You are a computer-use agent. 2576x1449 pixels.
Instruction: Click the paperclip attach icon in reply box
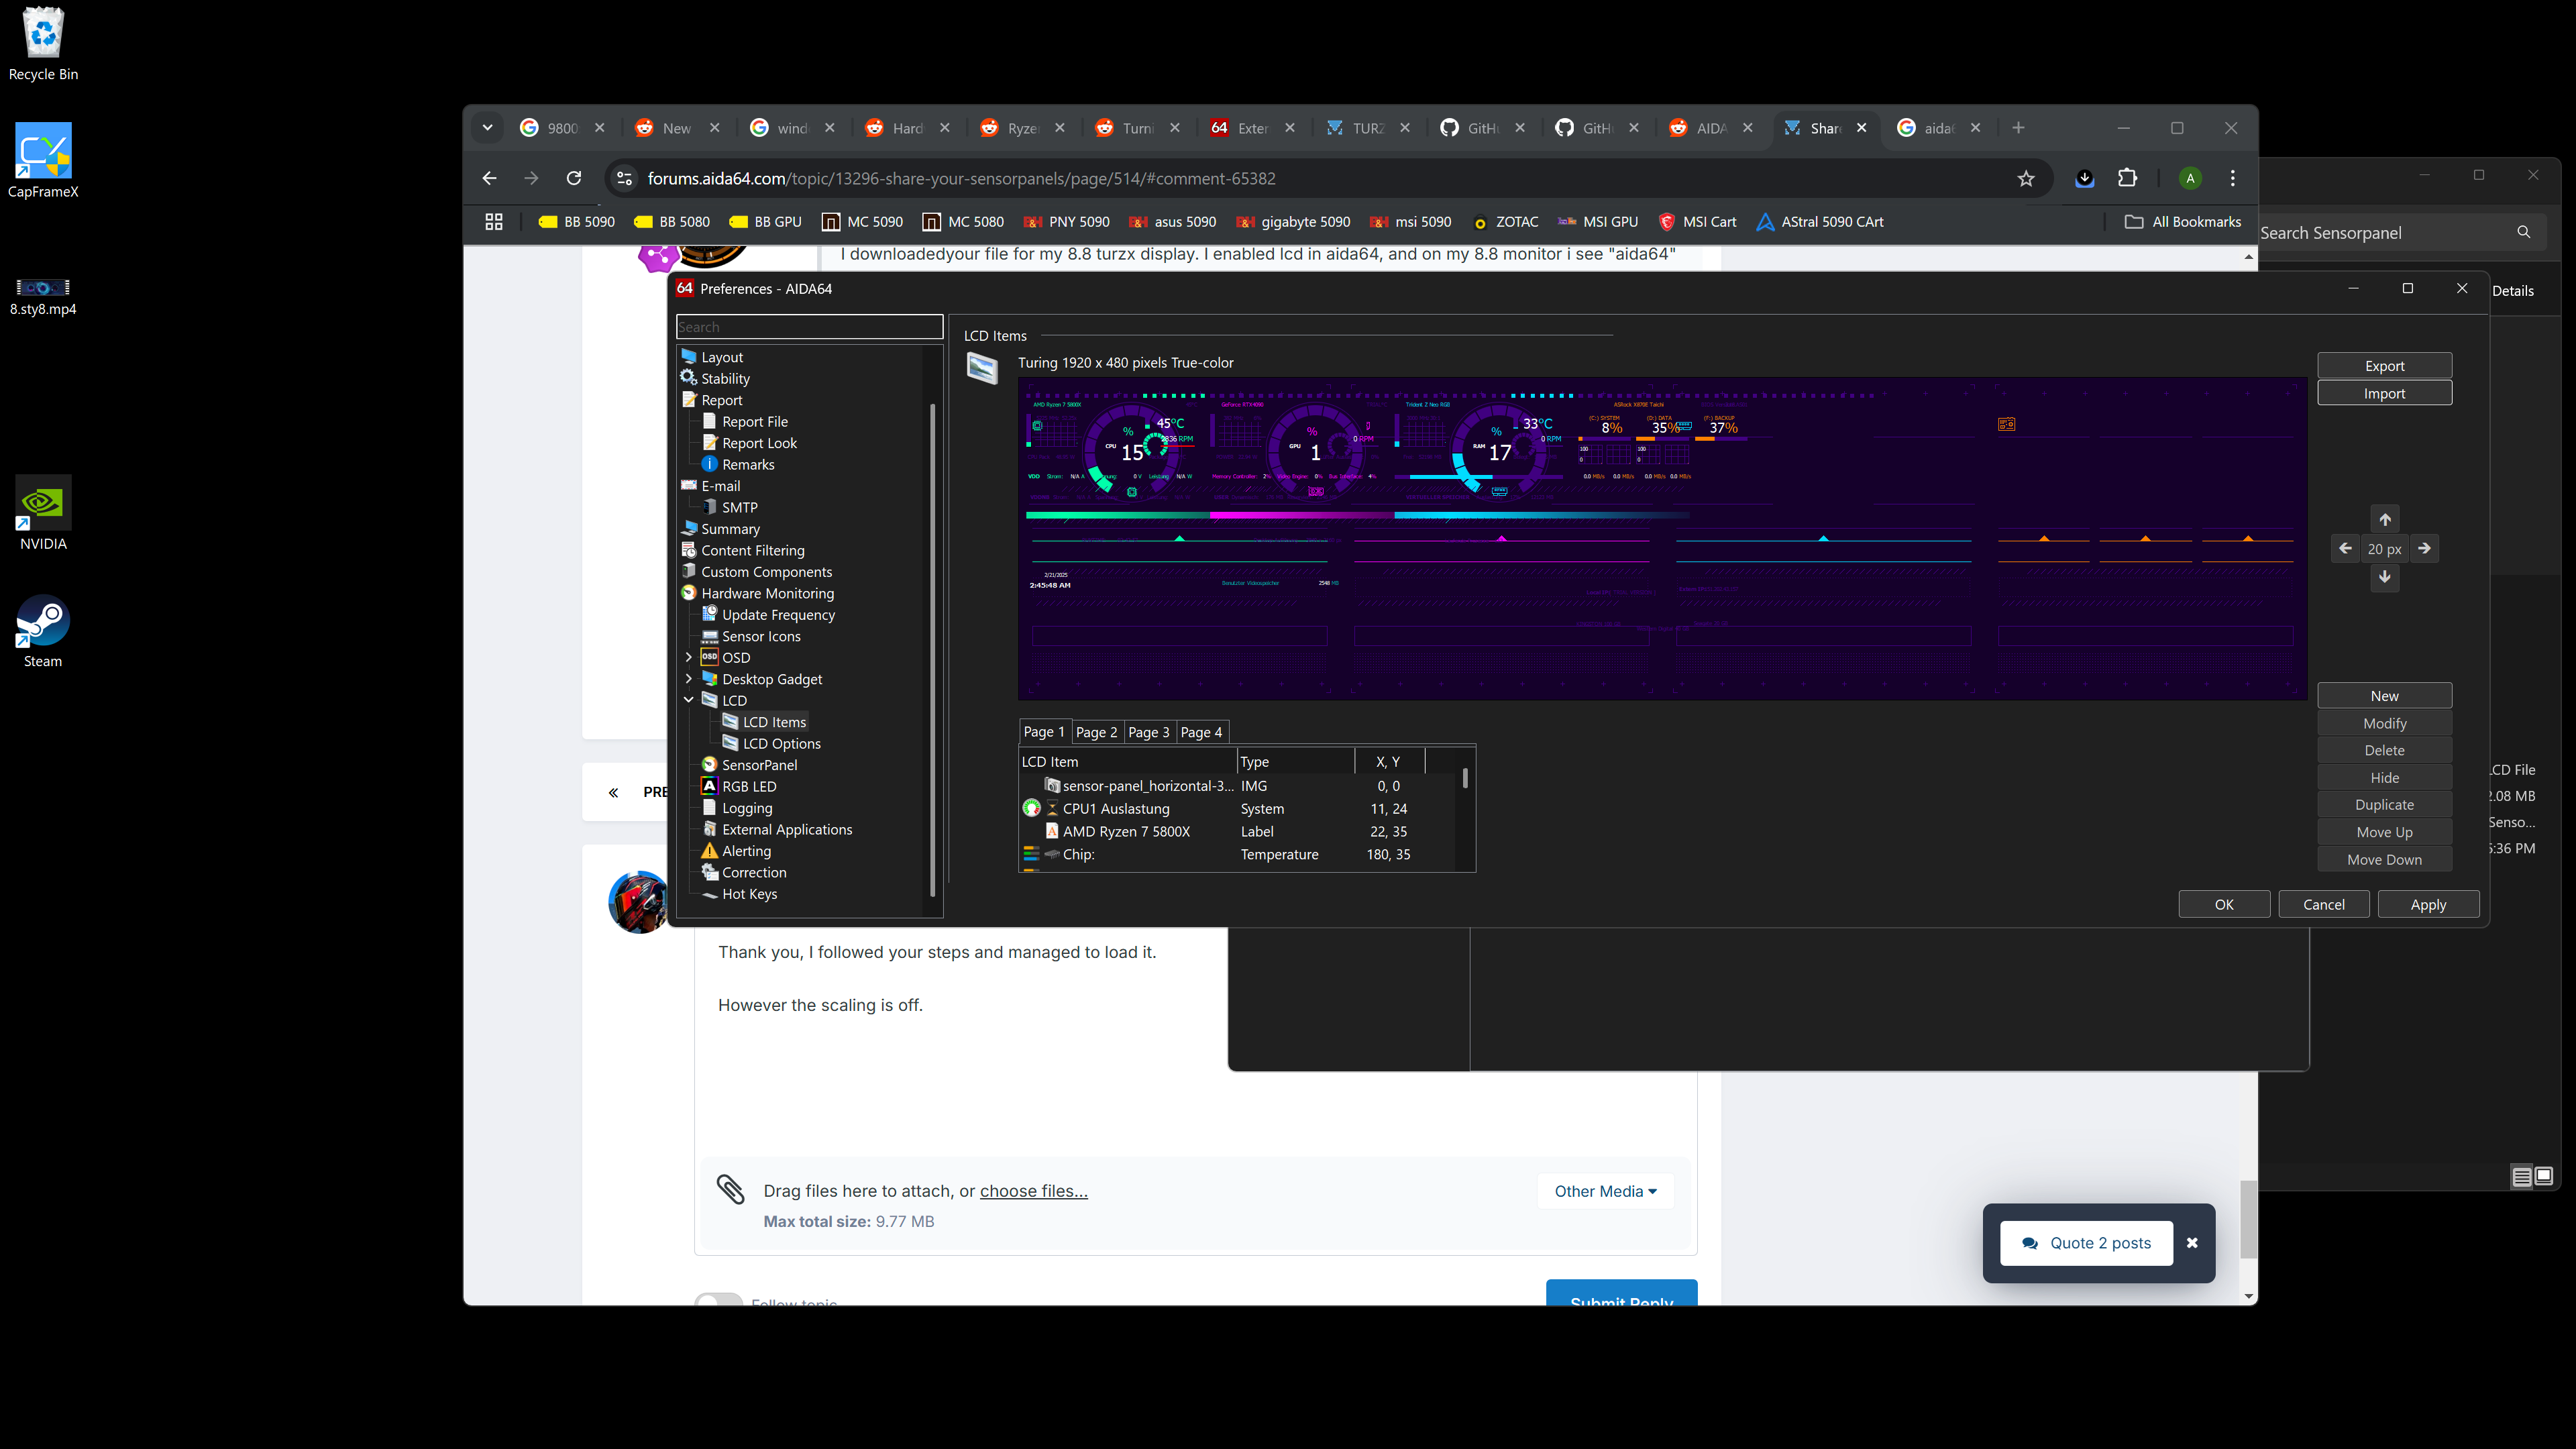731,1189
